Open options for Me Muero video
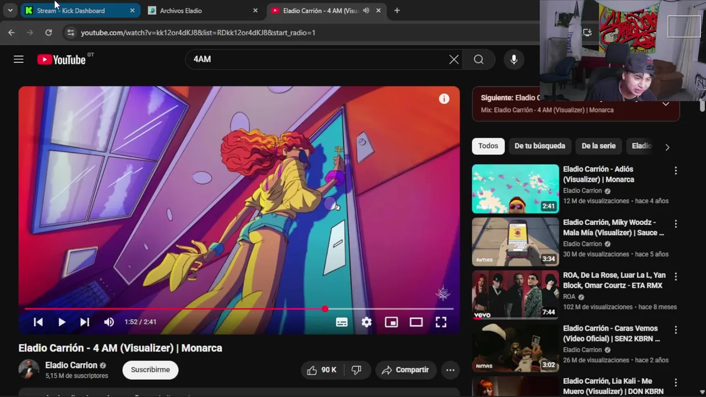This screenshot has height=397, width=706. [x=676, y=383]
